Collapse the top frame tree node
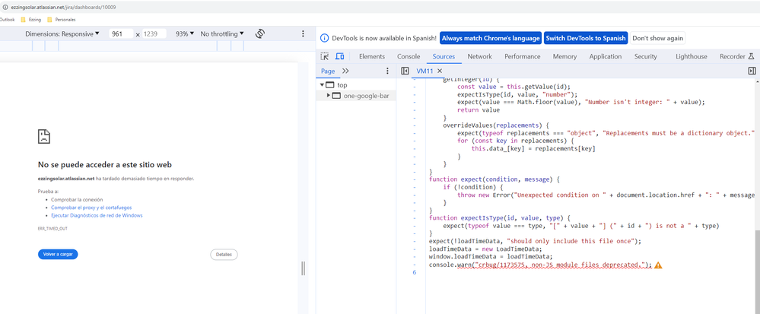 point(322,85)
